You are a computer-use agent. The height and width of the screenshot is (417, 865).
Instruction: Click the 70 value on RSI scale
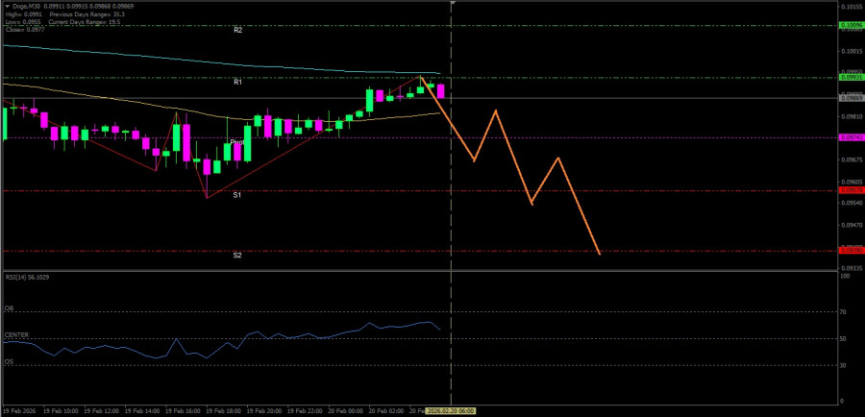[x=842, y=312]
